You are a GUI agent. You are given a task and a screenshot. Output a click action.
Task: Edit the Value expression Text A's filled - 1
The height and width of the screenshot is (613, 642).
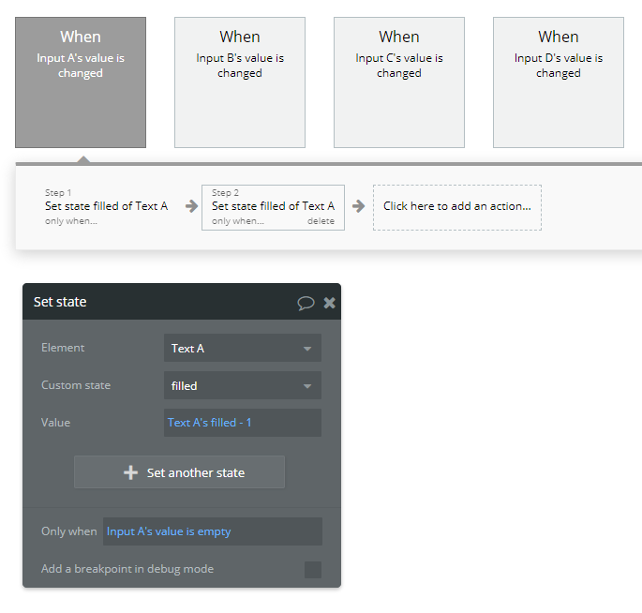tap(243, 423)
